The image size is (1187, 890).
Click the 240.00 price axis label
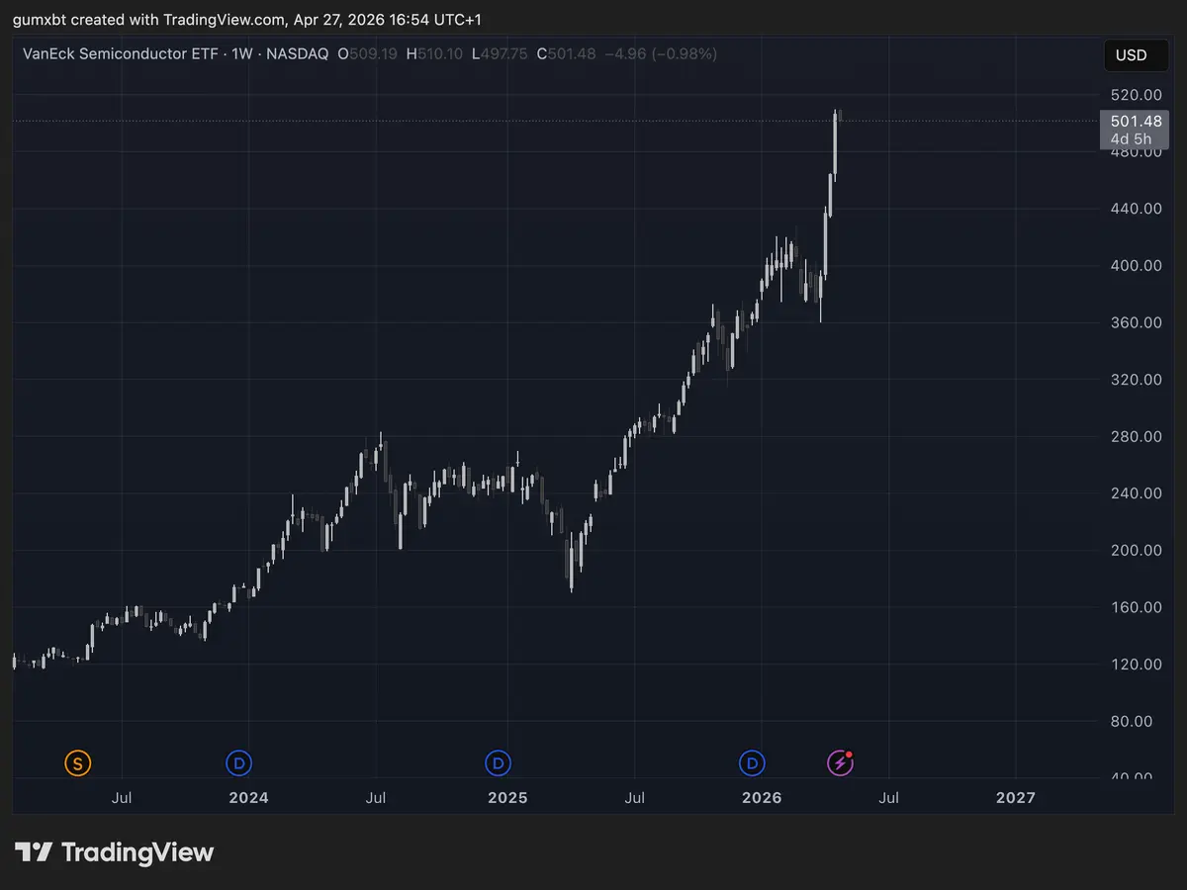pos(1137,492)
